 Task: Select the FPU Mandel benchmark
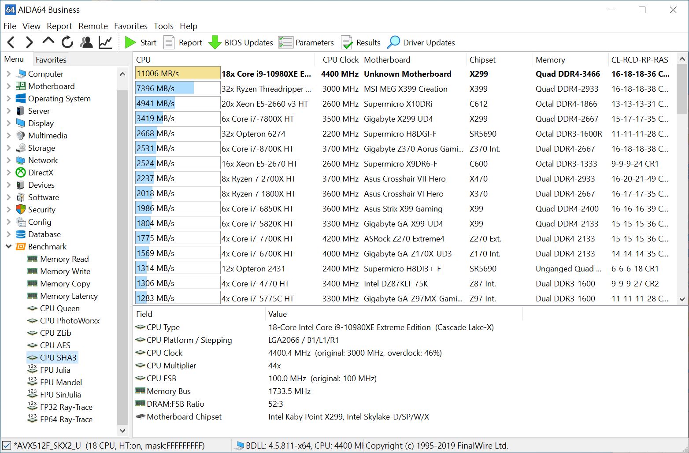[61, 382]
